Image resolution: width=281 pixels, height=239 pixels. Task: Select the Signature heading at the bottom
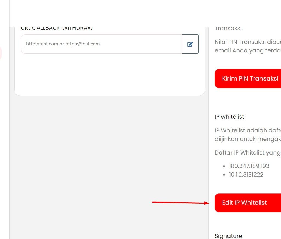228,236
